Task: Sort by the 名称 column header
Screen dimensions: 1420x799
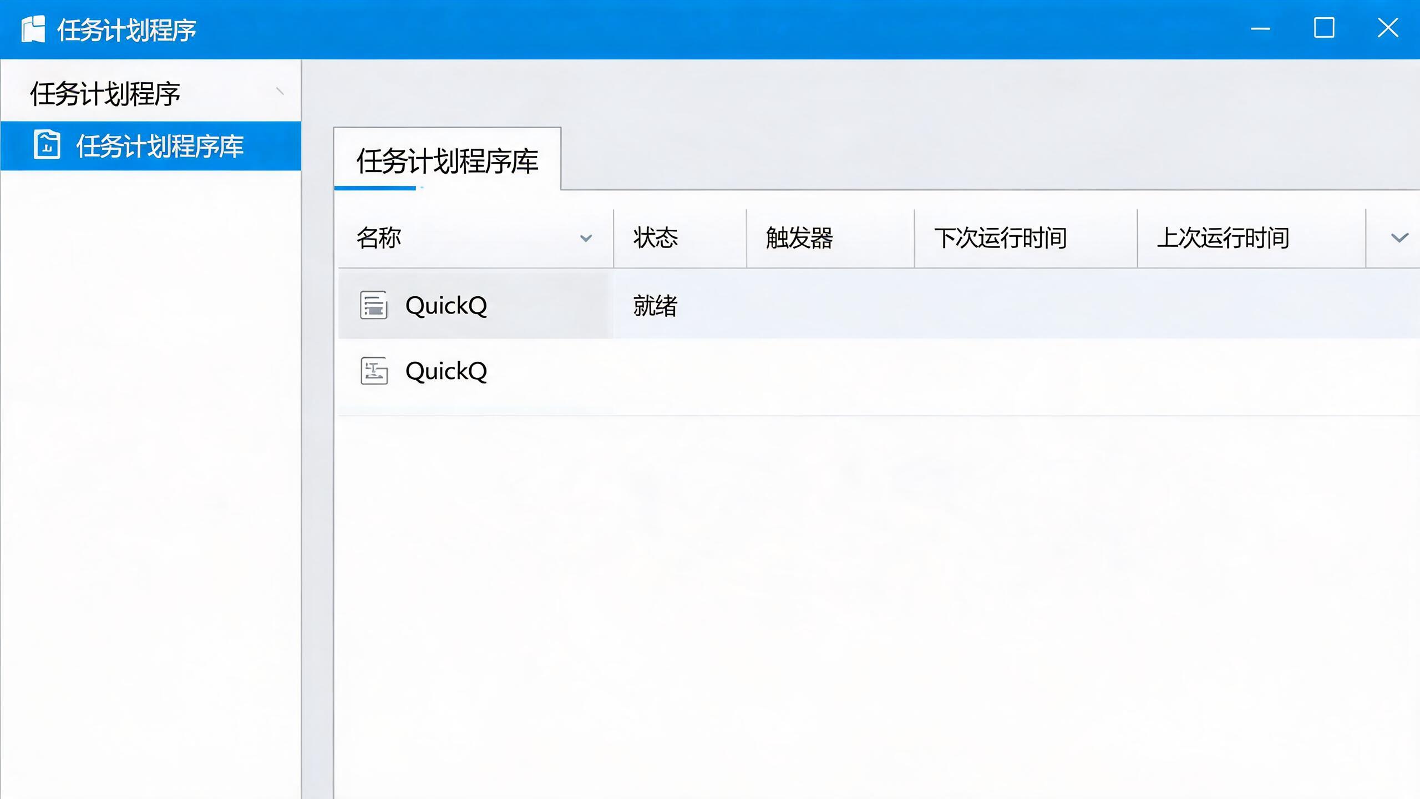Action: click(475, 238)
